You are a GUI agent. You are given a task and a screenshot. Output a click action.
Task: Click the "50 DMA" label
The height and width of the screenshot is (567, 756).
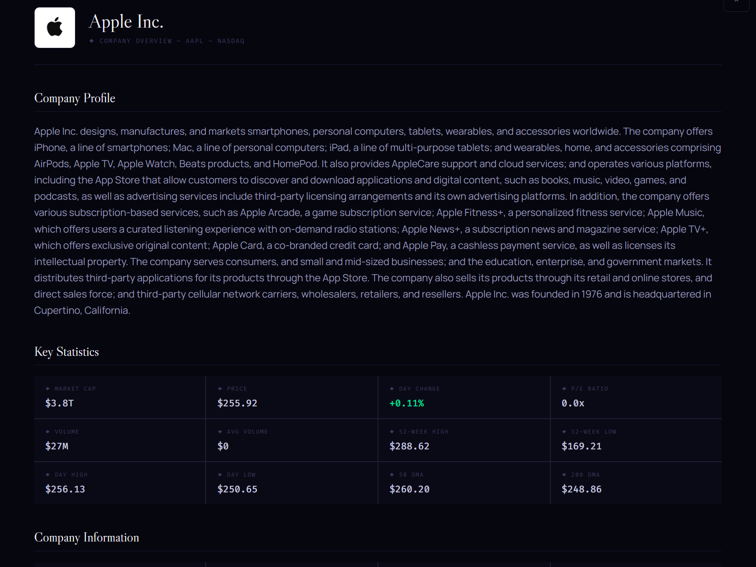tap(411, 475)
